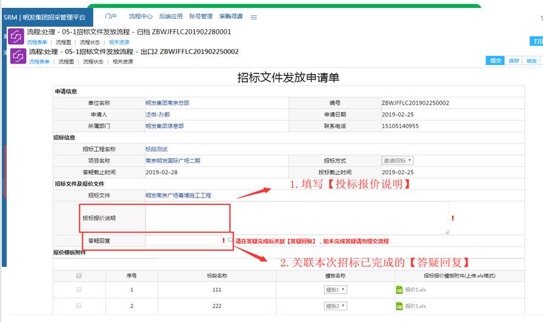Open the 明发南京广场幕墙施工工程 bid file link

click(178, 195)
